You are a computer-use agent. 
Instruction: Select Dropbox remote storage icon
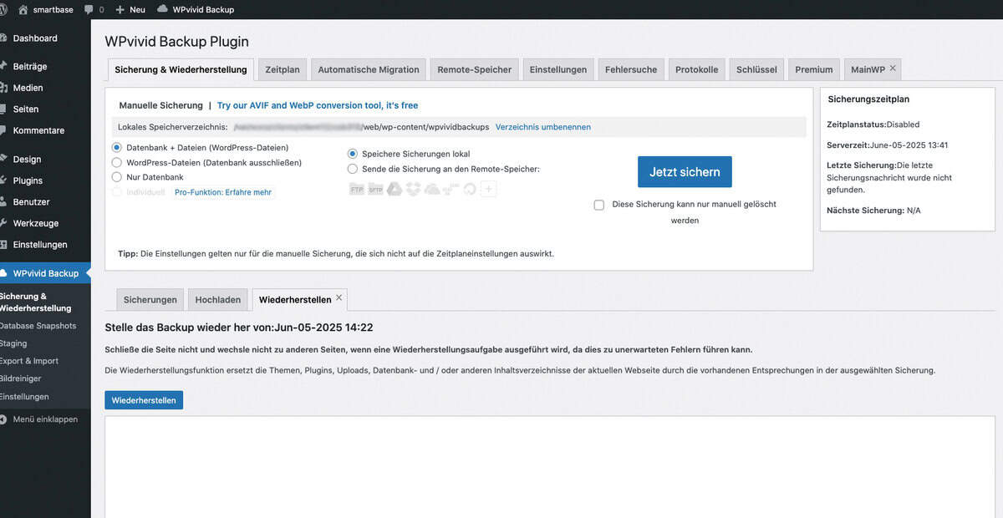413,190
